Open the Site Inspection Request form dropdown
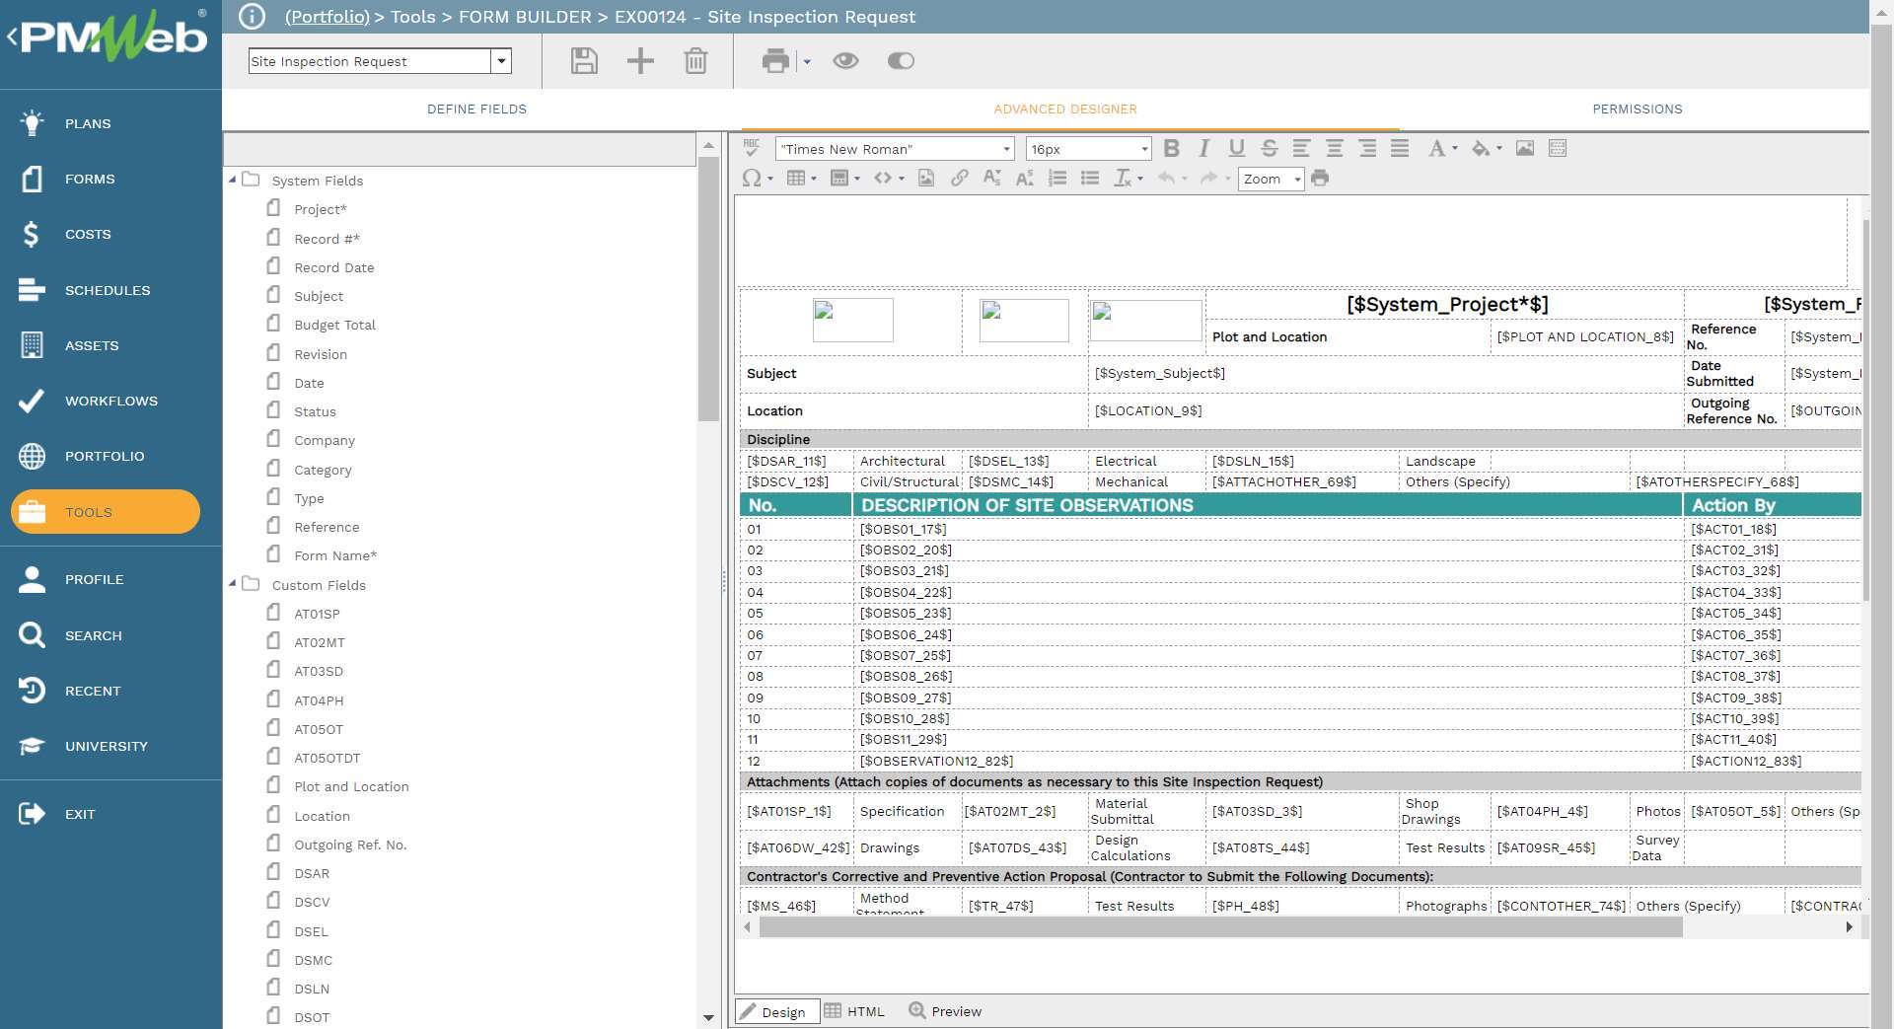1894x1029 pixels. (502, 60)
